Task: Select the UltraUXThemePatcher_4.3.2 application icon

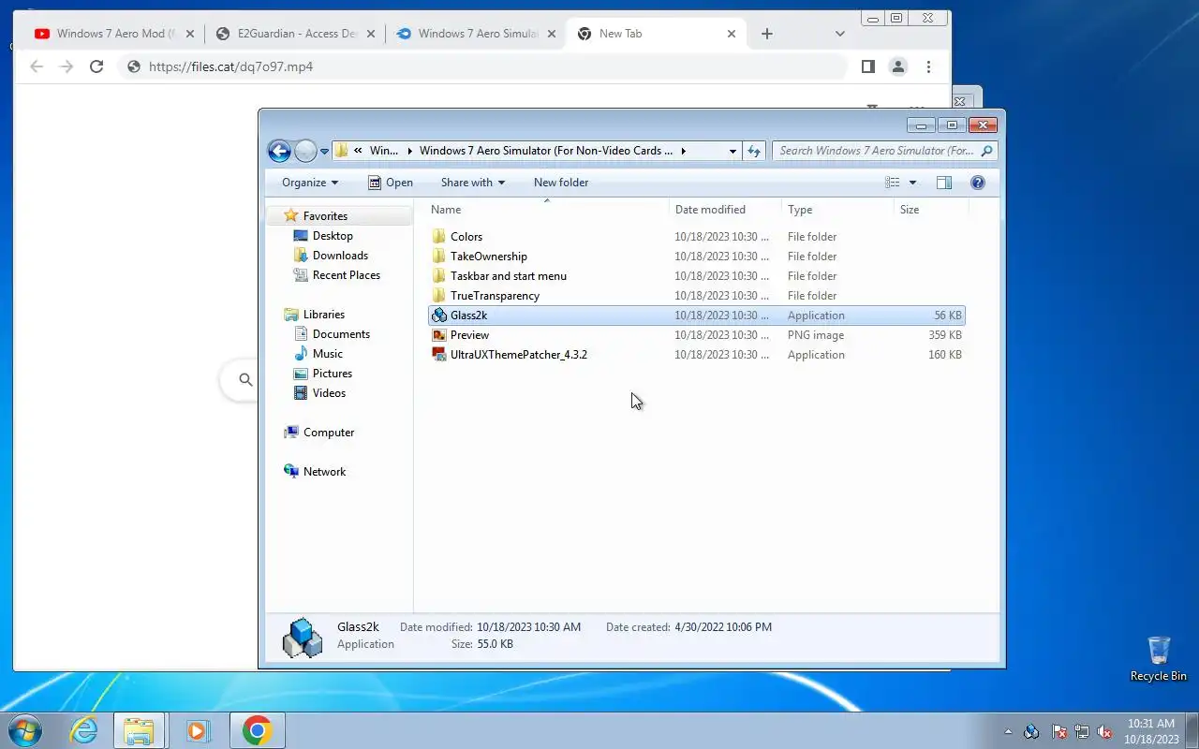Action: click(439, 355)
